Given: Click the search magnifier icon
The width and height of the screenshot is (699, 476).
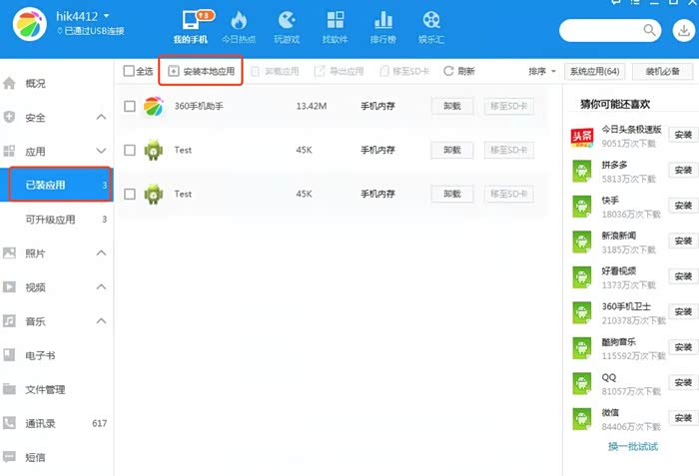Looking at the screenshot, I should click(x=651, y=31).
